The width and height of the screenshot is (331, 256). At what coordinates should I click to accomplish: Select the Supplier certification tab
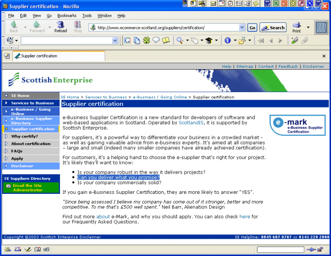point(59,56)
